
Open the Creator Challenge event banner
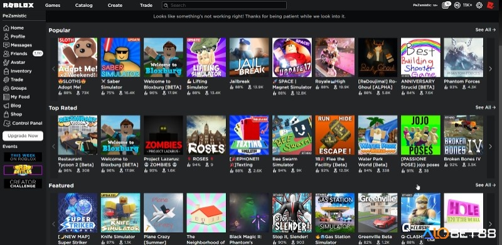[x=23, y=183]
